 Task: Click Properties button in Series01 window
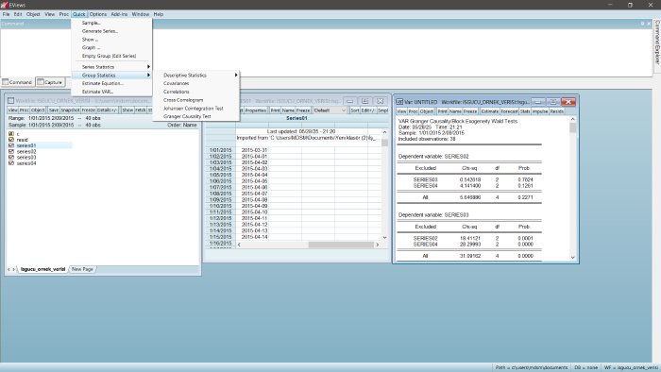coord(256,110)
